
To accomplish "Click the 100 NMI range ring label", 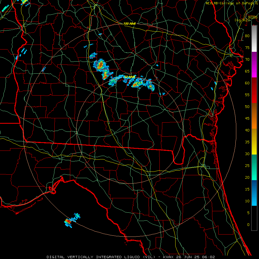I will pos(129,24).
